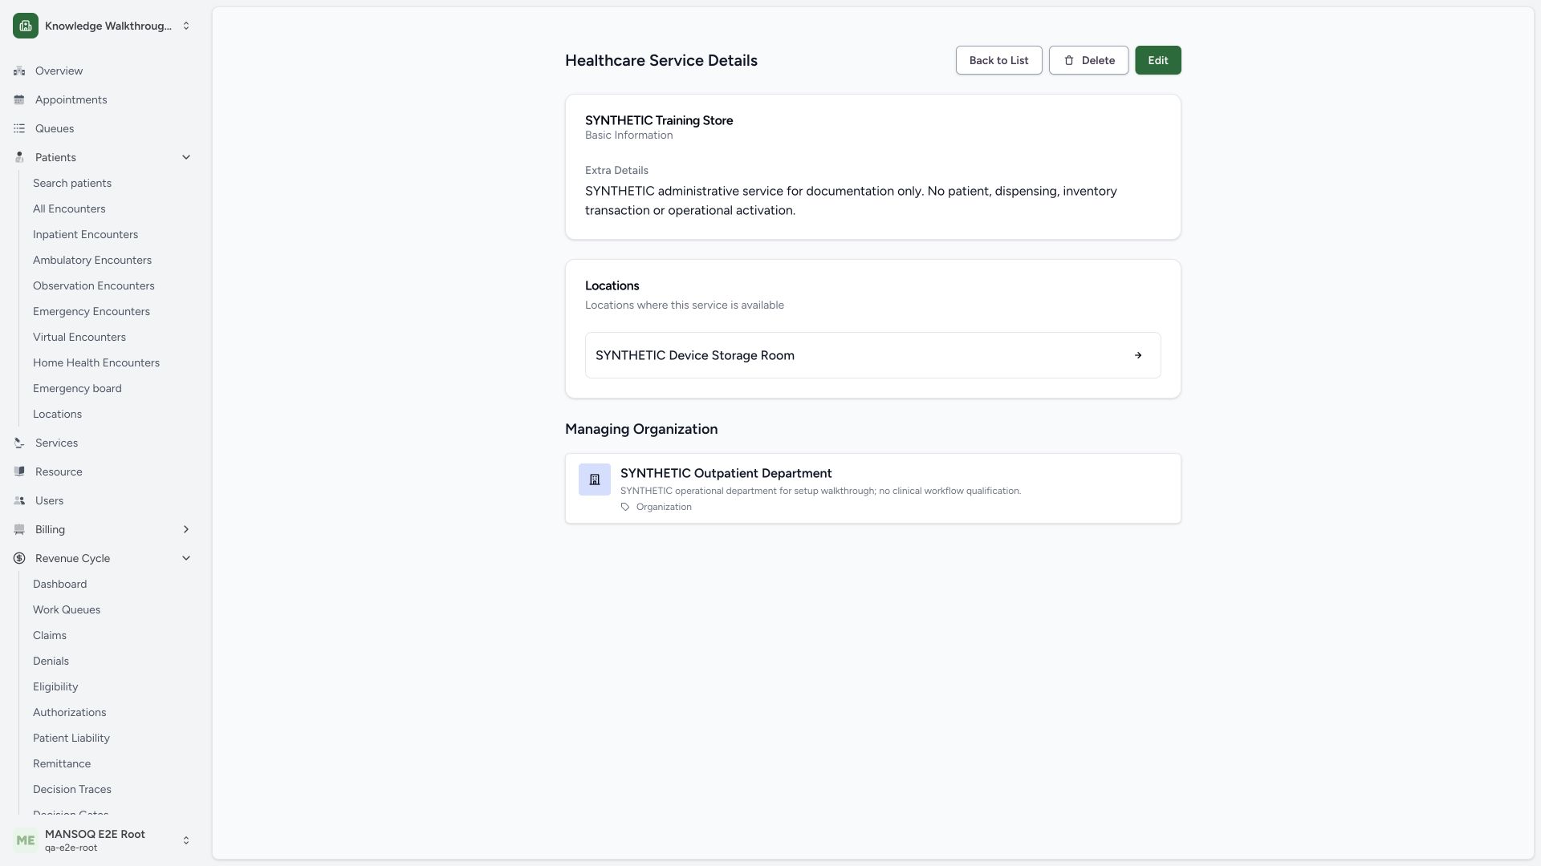This screenshot has height=866, width=1541.
Task: Collapse the Revenue Cycle chevron
Action: point(186,558)
